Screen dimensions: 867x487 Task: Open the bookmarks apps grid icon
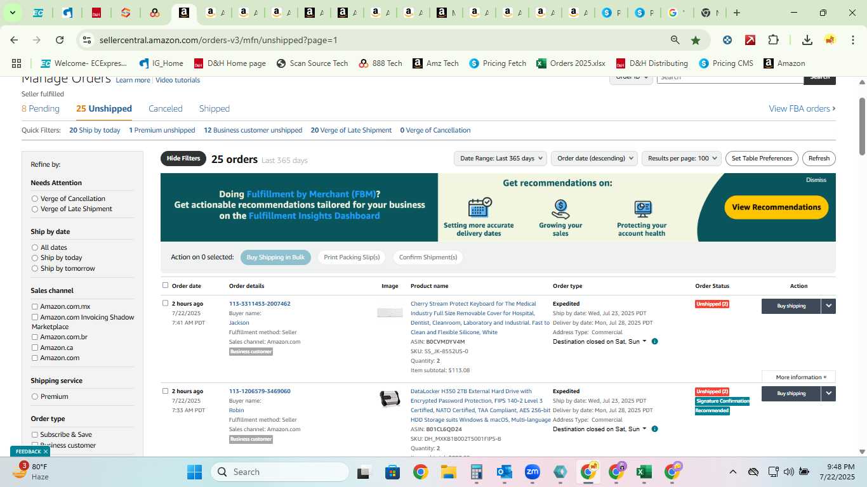[x=17, y=63]
